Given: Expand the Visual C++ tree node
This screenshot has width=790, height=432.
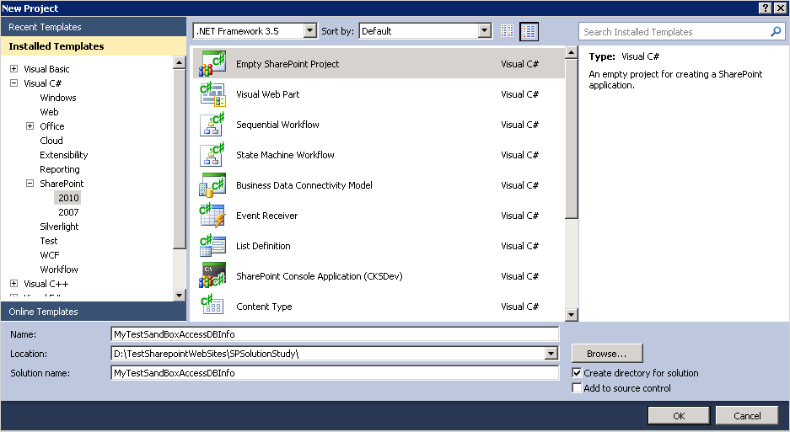Looking at the screenshot, I should [14, 284].
